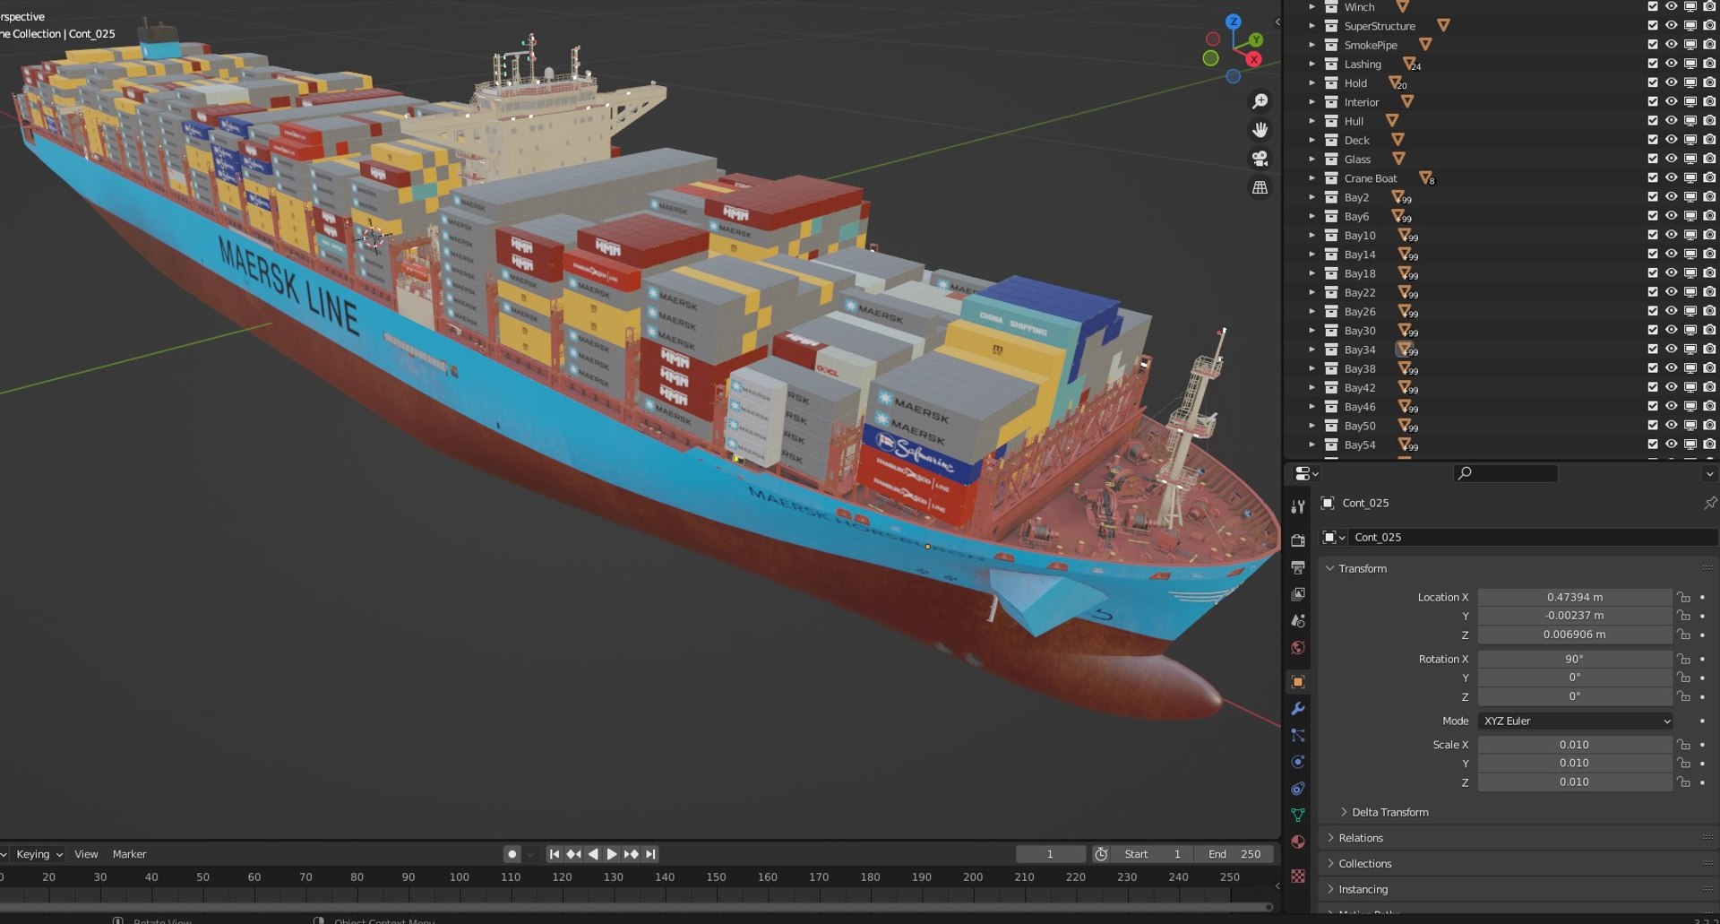Open the Particles properties tab
The image size is (1720, 924).
pyautogui.click(x=1298, y=735)
